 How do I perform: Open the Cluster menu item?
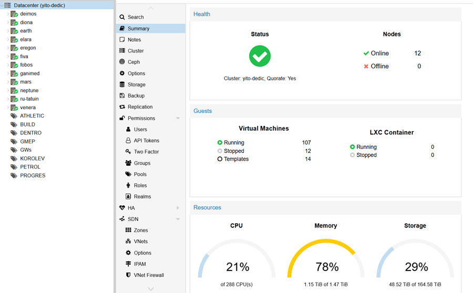(136, 51)
